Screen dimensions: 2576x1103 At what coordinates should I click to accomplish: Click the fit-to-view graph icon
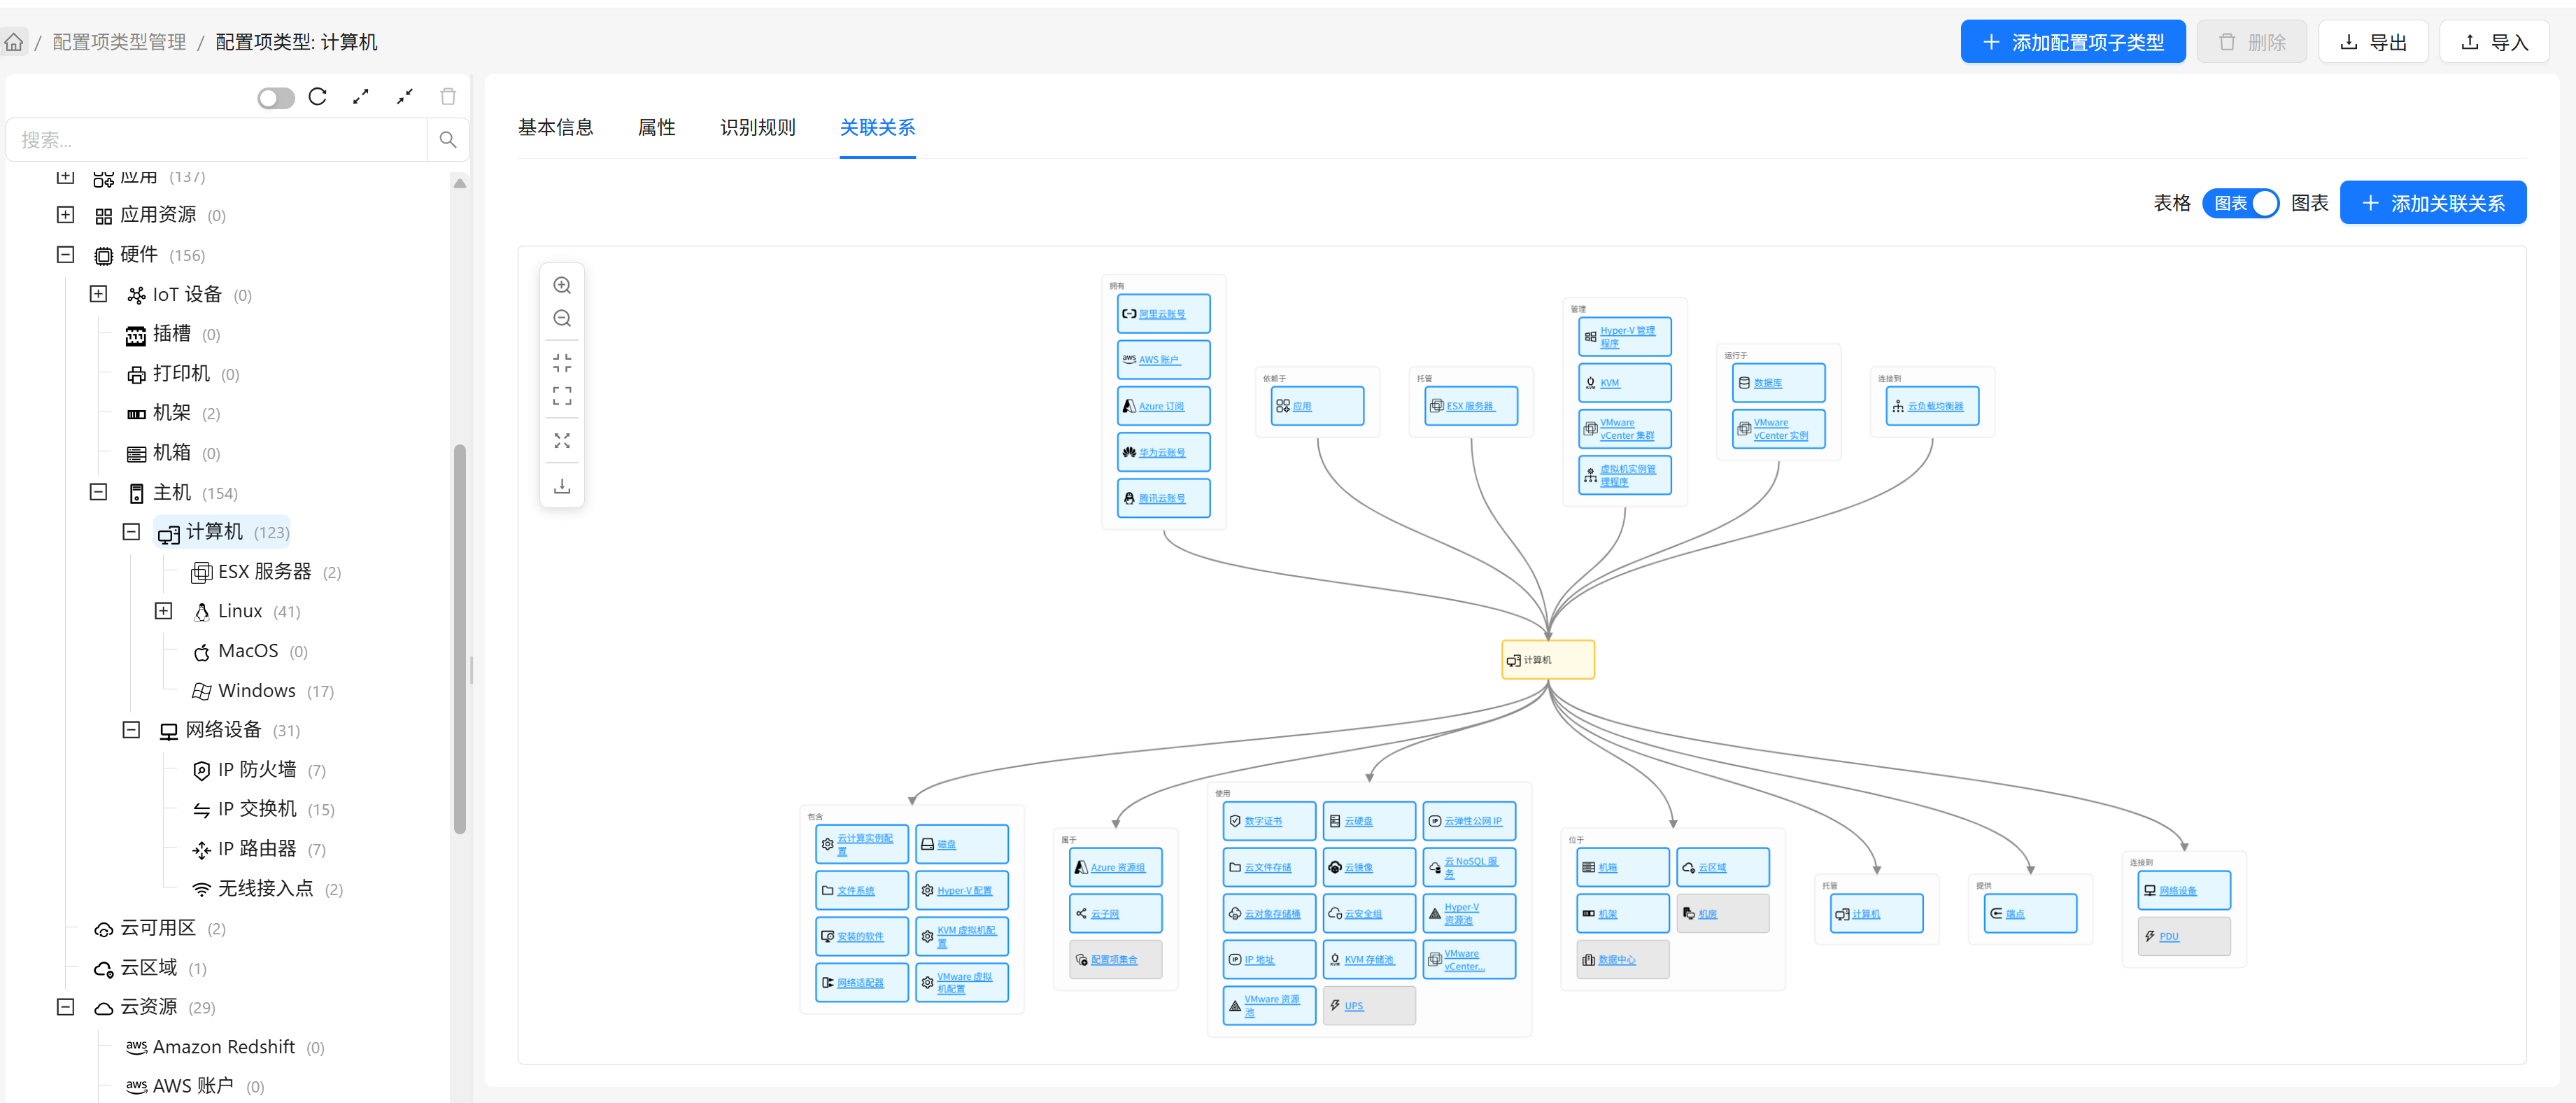point(562,363)
